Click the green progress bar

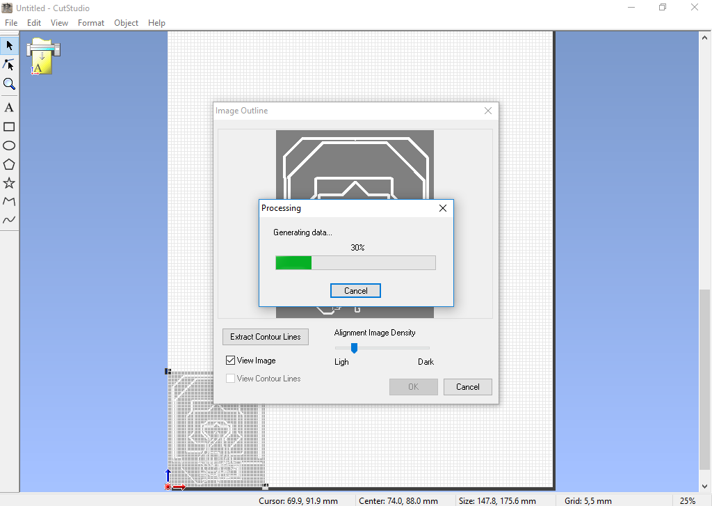293,263
